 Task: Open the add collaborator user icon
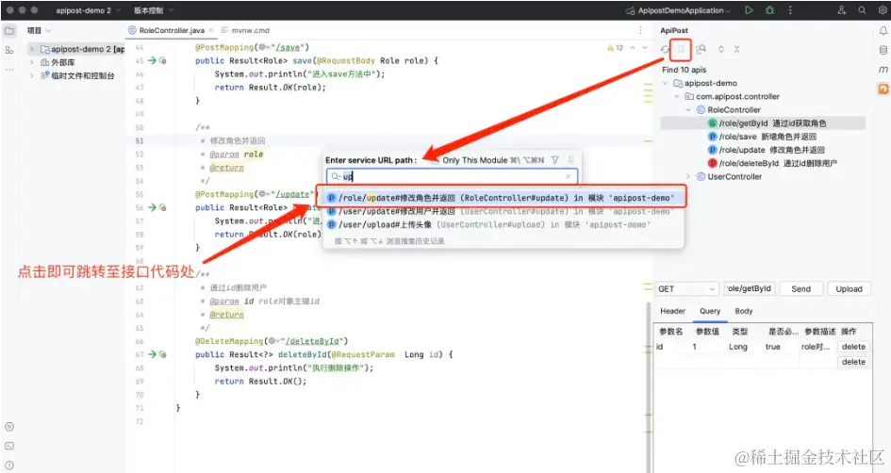click(x=842, y=10)
